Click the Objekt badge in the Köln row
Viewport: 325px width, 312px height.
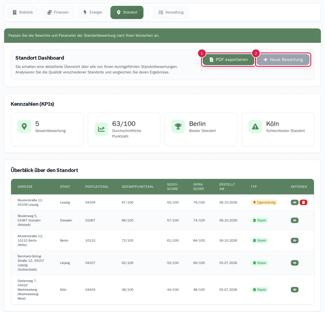click(259, 290)
